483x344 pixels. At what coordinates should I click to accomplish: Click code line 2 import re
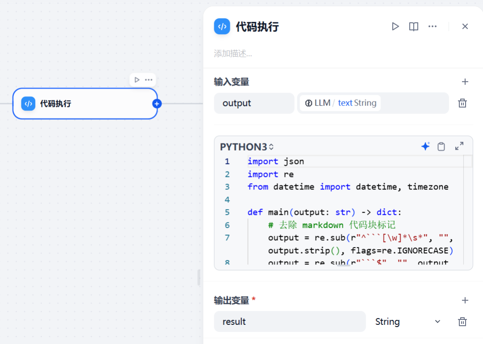coord(271,174)
